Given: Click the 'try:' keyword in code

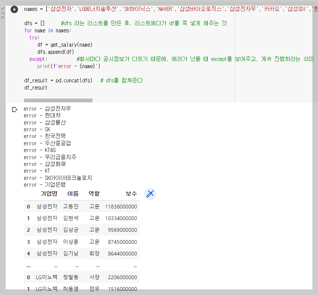Looking at the screenshot, I should coord(34,38).
